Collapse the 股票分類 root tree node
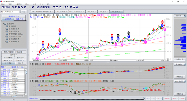 click(x=3, y=24)
